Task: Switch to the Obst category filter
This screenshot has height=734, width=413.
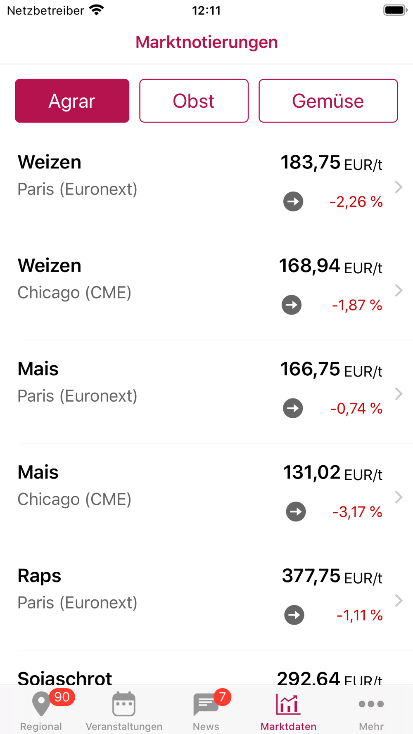Action: tap(194, 101)
